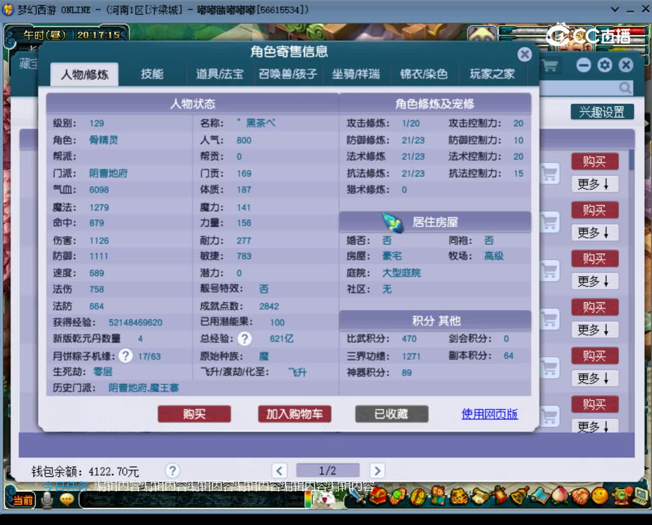This screenshot has width=652, height=525.
Task: Click the 加入购物车 button
Action: 294,414
